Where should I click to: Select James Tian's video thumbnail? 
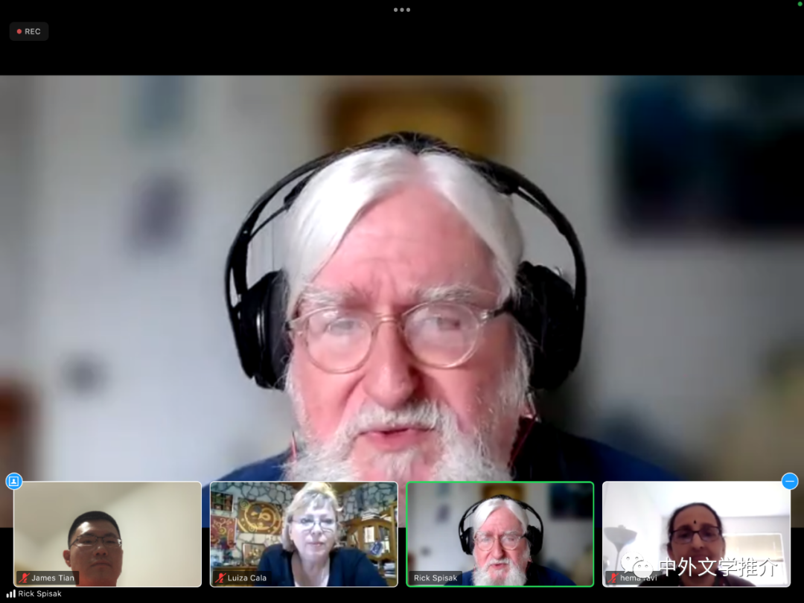coord(107,534)
